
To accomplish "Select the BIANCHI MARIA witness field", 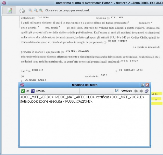I will pos(36,80).
